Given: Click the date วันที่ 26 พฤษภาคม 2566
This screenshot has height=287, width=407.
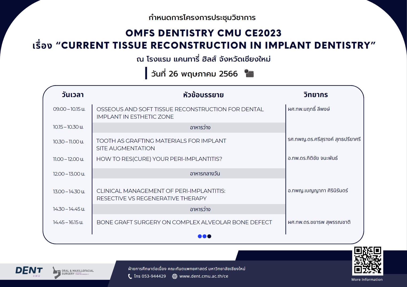Looking at the screenshot, I should coord(194,74).
